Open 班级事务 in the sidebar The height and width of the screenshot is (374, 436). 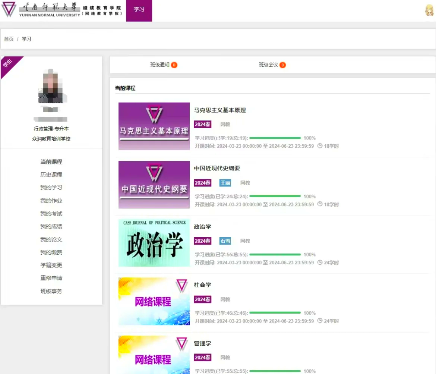click(x=51, y=291)
